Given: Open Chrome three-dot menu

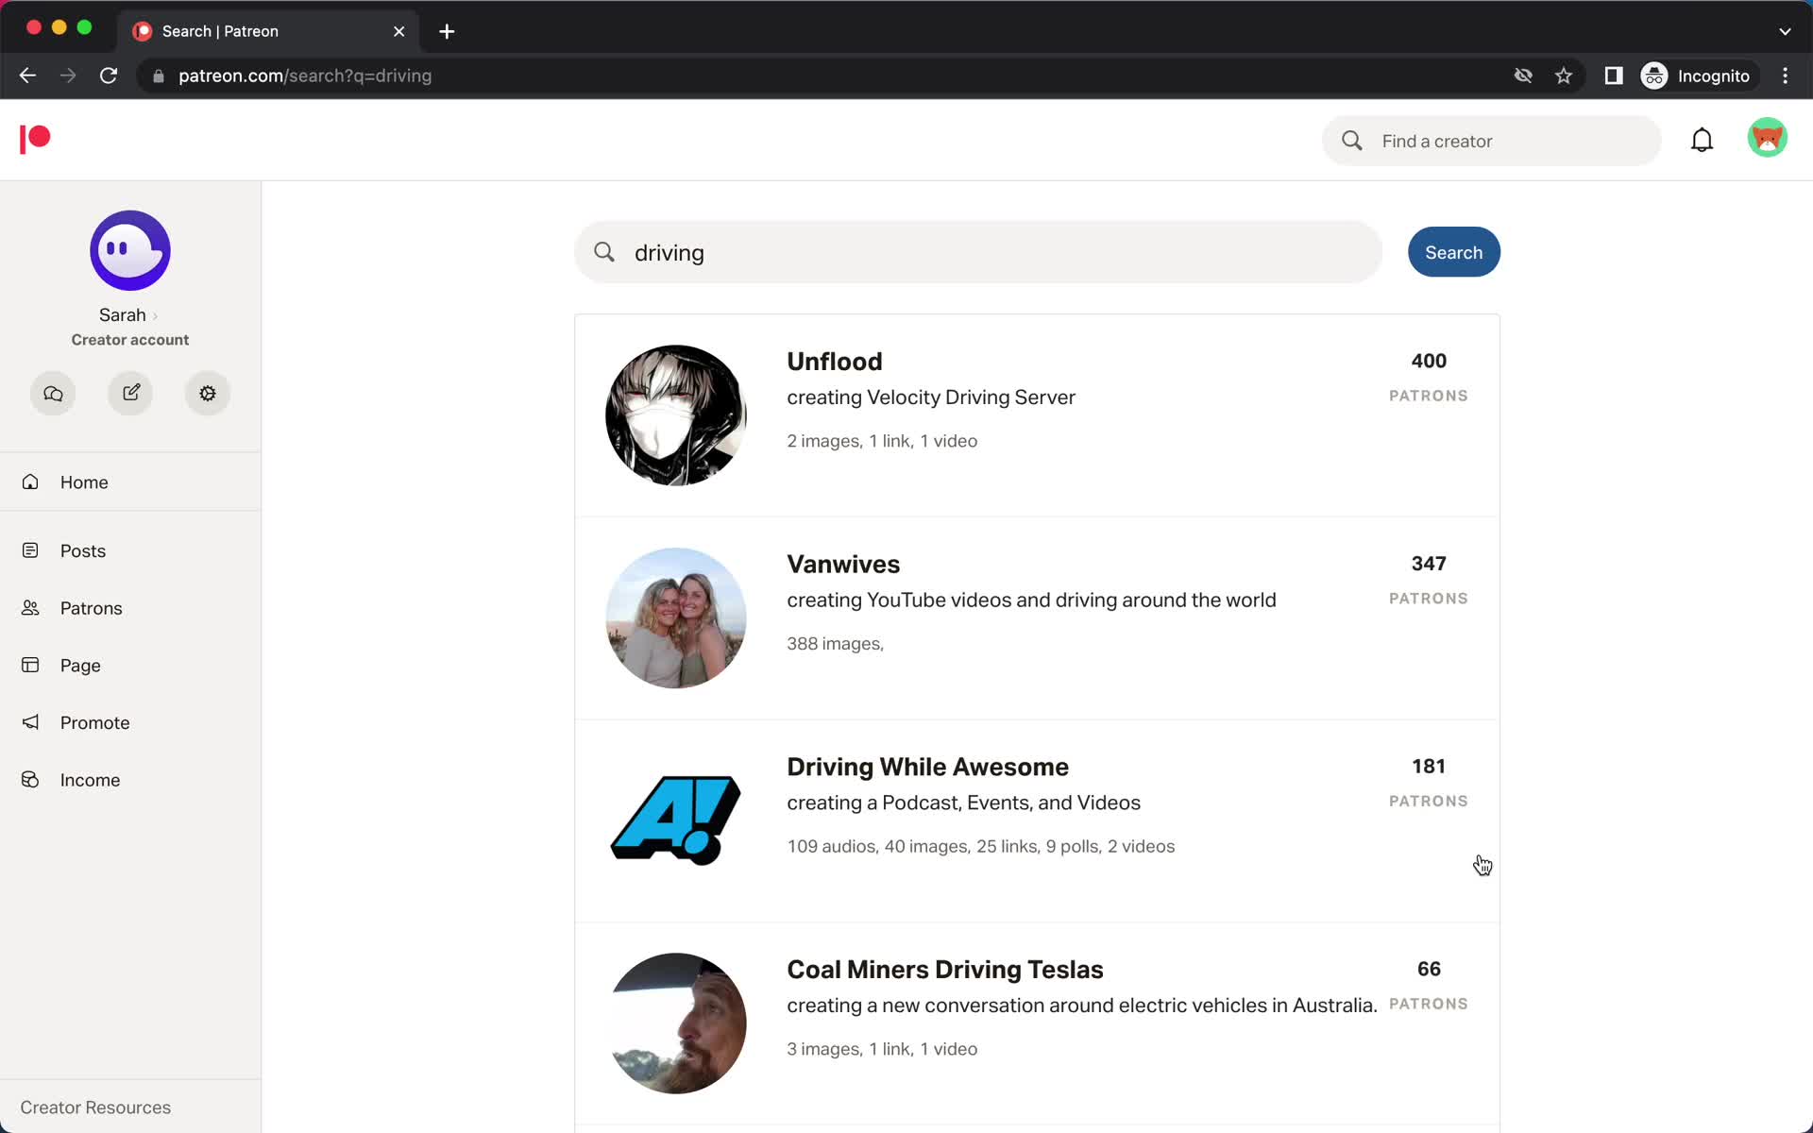Looking at the screenshot, I should pyautogui.click(x=1785, y=76).
